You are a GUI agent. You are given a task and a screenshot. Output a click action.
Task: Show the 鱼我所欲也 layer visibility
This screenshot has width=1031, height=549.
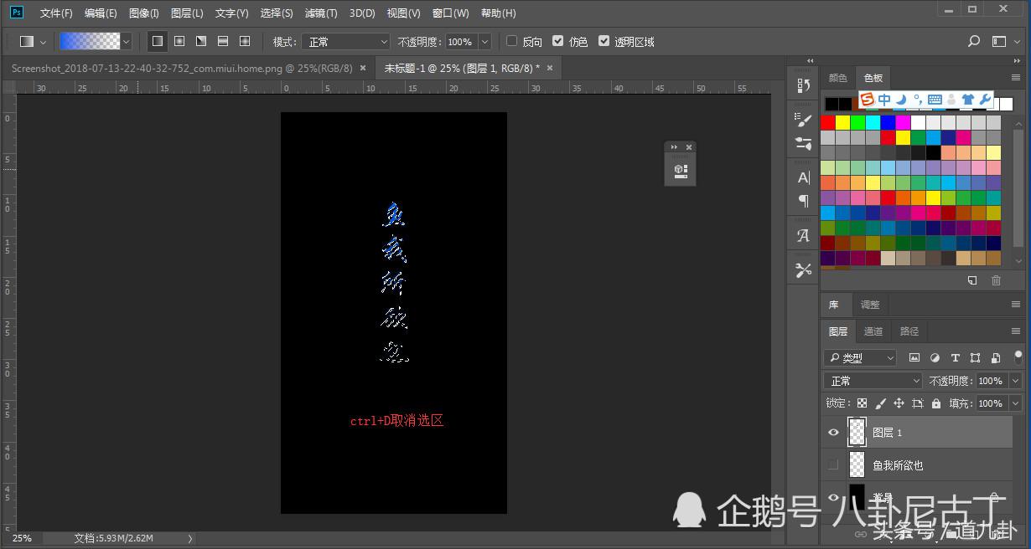tap(832, 464)
